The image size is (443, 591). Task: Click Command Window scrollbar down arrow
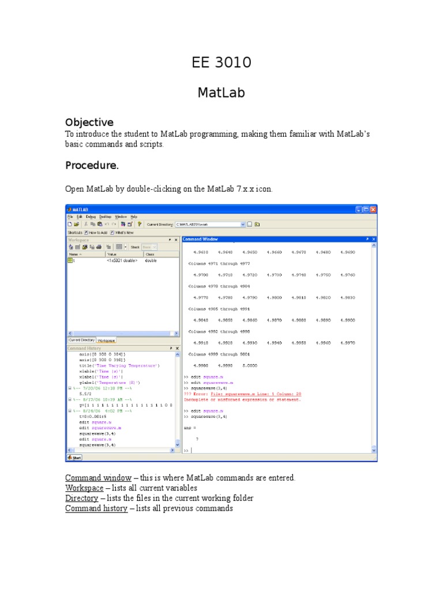coord(374,450)
